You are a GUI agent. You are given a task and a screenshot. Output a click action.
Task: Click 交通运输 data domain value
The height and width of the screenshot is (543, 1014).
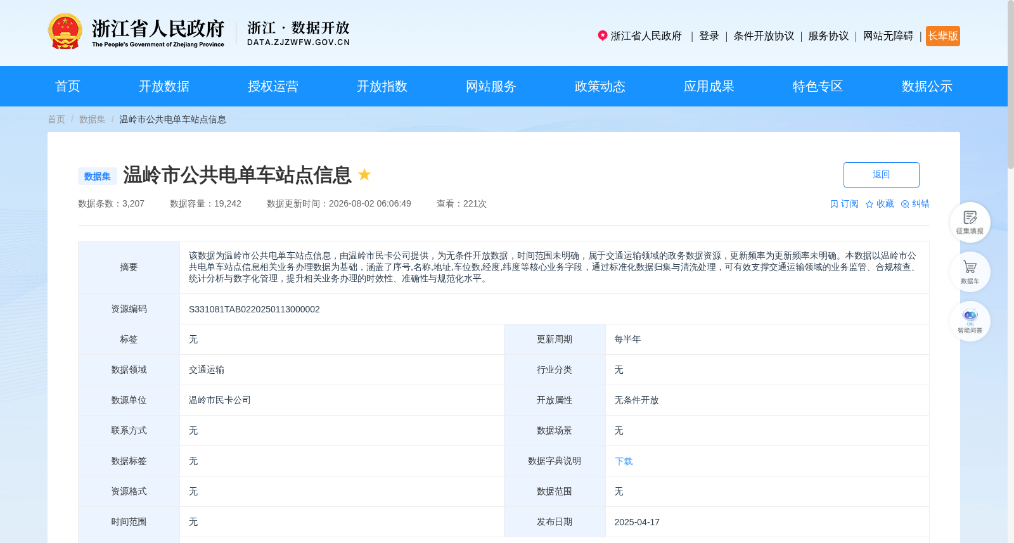click(207, 370)
